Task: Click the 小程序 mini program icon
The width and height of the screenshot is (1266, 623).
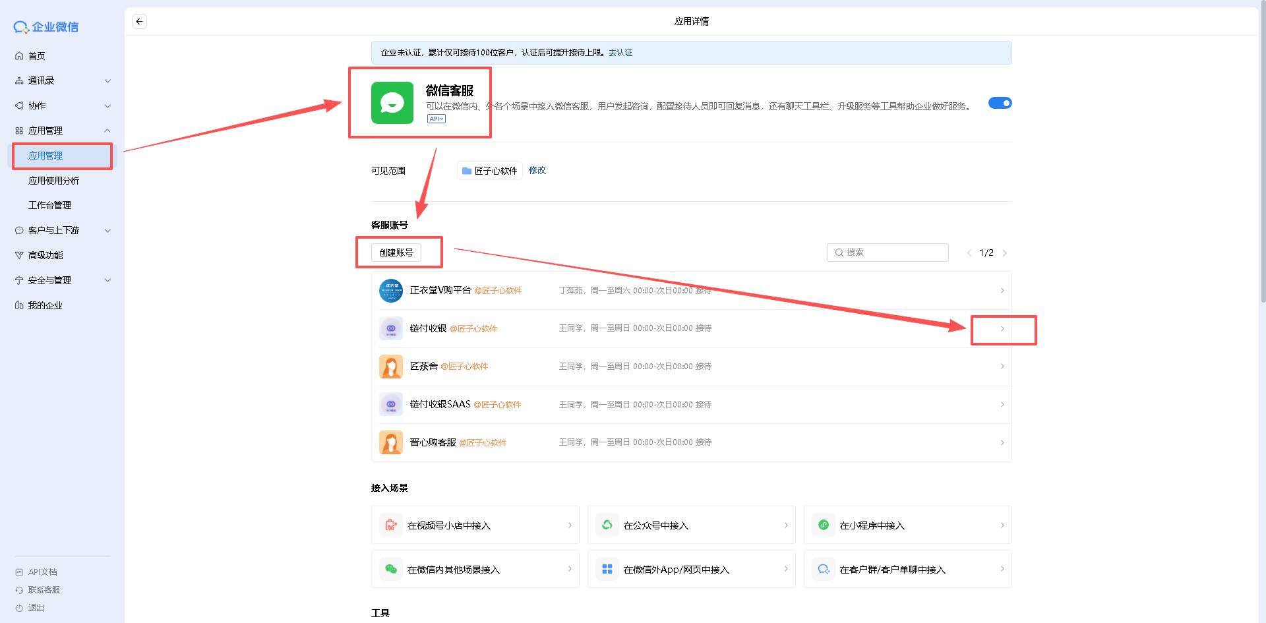Action: 824,525
